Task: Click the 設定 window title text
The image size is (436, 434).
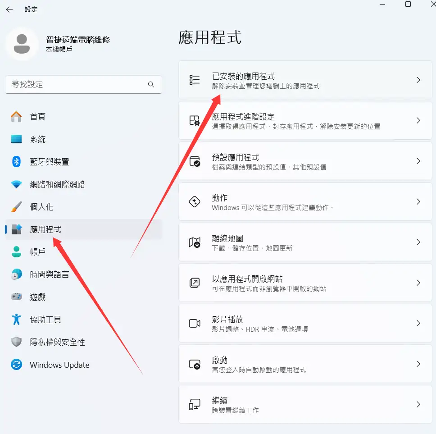Action: coord(31,9)
